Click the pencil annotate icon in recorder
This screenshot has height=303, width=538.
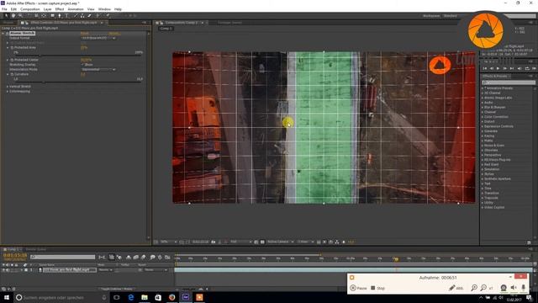point(452,288)
